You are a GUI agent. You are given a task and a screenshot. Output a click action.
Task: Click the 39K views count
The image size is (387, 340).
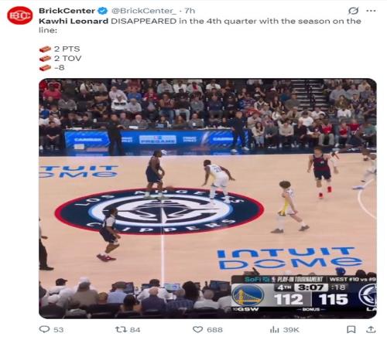(291, 330)
